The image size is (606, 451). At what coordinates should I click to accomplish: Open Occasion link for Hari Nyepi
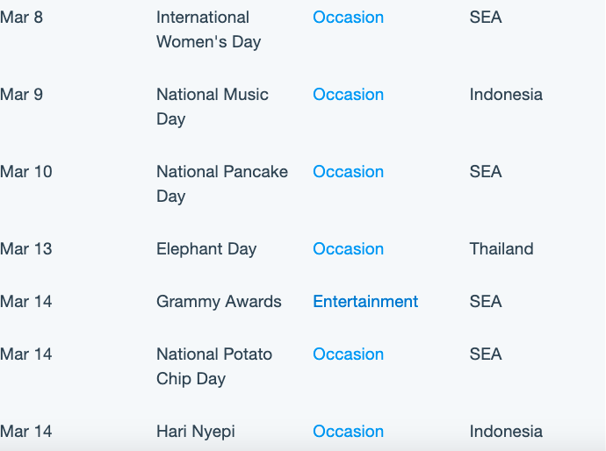[348, 432]
